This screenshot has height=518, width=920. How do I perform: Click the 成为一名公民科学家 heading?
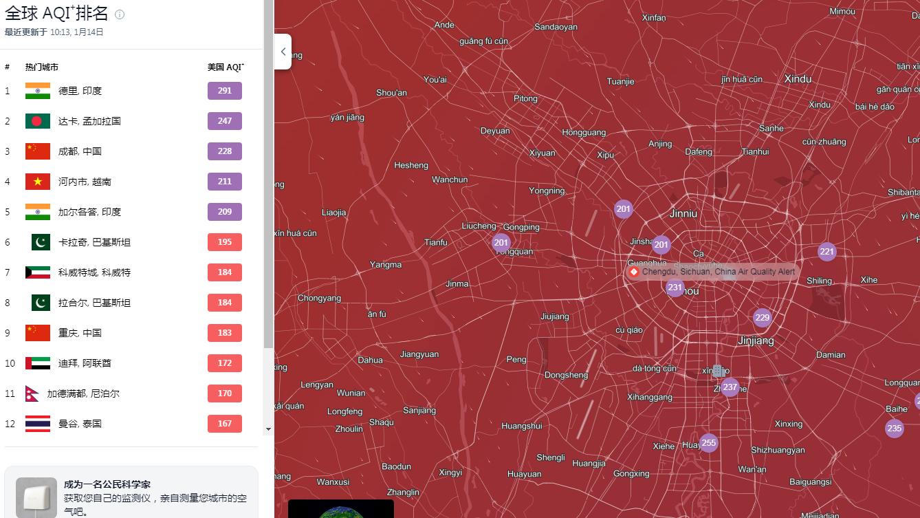pyautogui.click(x=107, y=484)
